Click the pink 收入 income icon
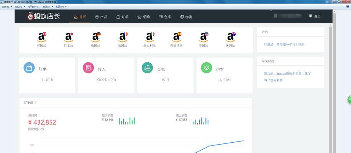Image resolution: width=351 pixels, height=153 pixels. 88,68
